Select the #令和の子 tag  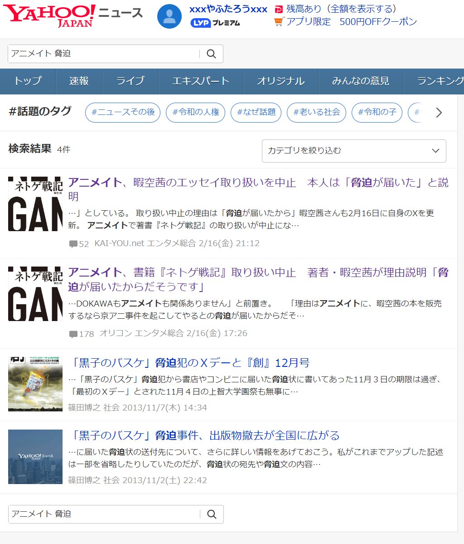377,113
